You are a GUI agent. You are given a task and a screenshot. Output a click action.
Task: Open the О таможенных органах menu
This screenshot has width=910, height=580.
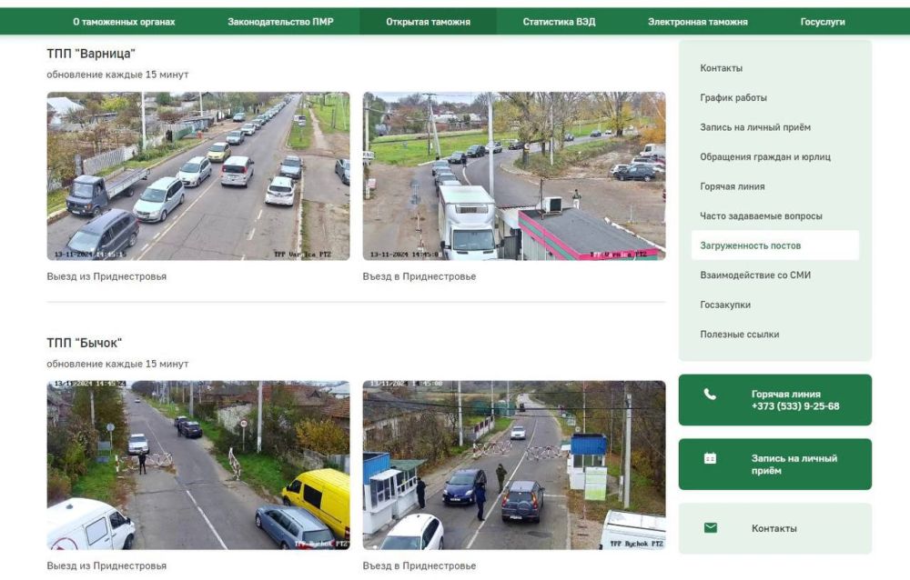[x=124, y=22]
